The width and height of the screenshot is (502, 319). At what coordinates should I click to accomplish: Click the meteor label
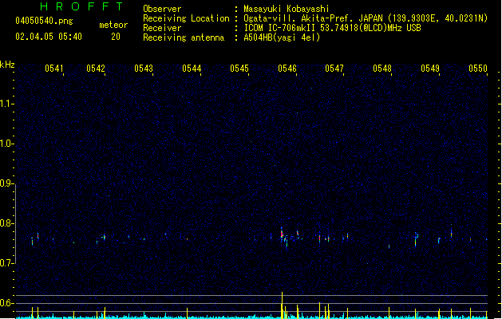[x=113, y=25]
